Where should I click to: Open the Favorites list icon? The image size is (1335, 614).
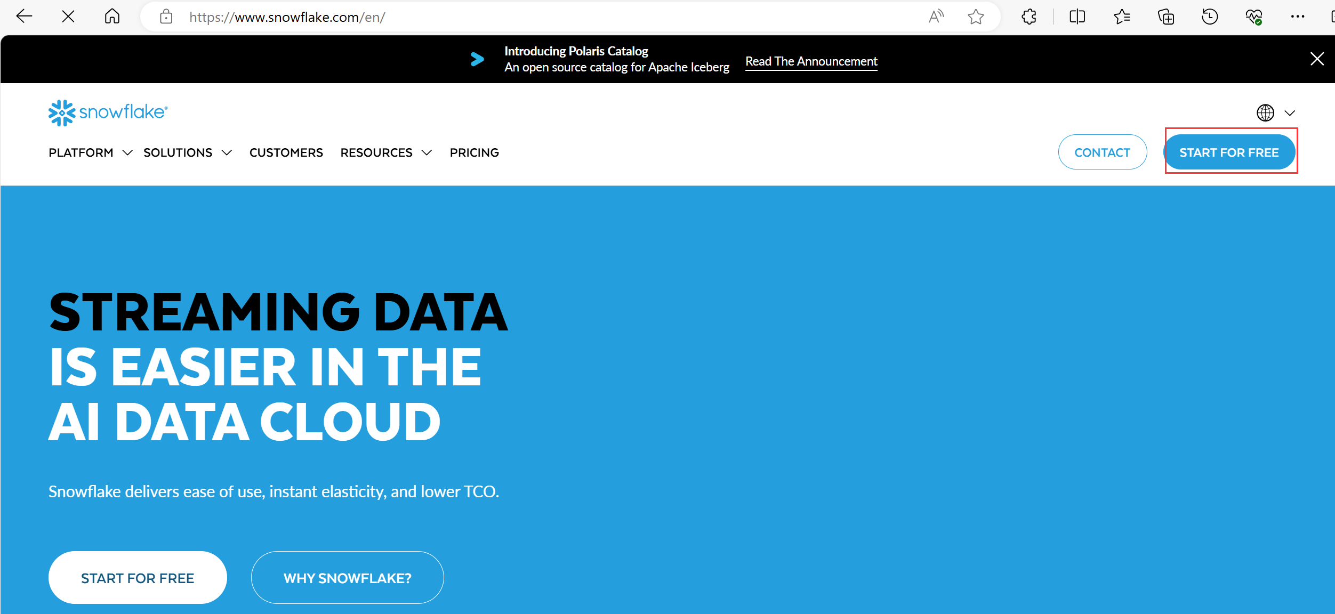(1122, 17)
